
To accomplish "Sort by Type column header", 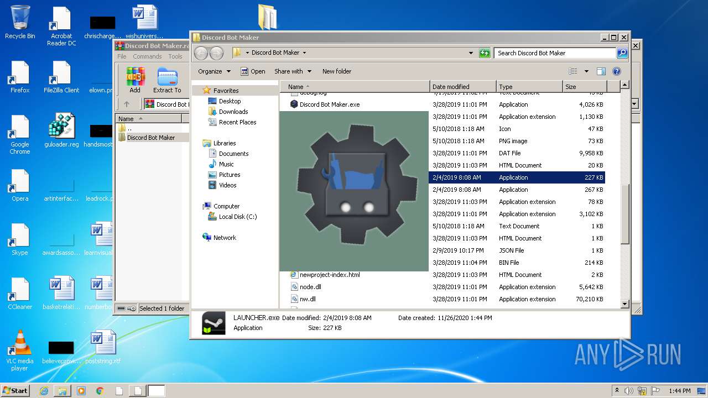I will click(x=529, y=87).
